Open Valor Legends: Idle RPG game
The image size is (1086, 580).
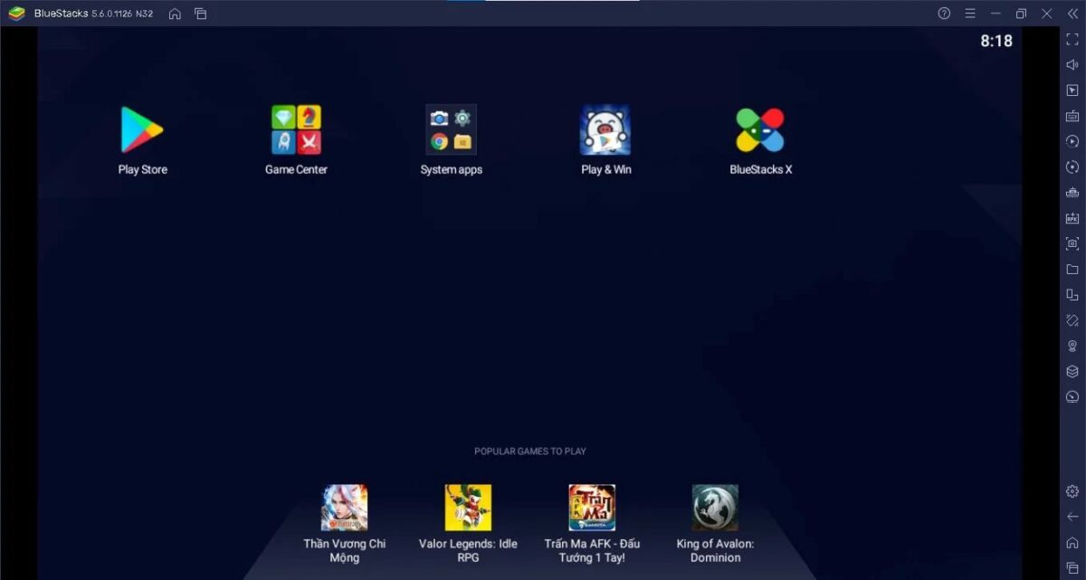(468, 508)
